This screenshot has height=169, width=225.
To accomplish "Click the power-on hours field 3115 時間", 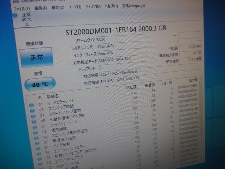I will (x=191, y=60).
